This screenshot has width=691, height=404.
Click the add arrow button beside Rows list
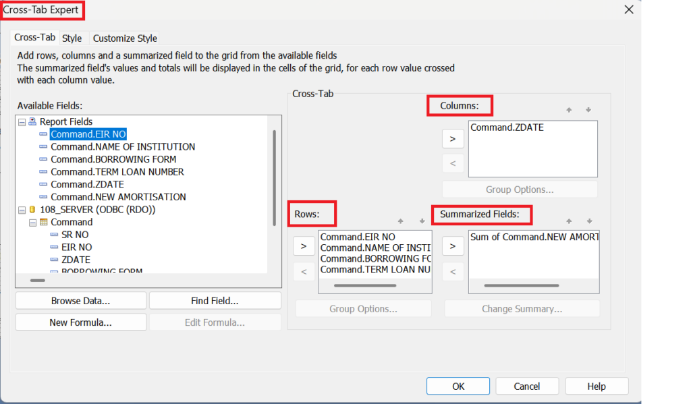(x=304, y=246)
